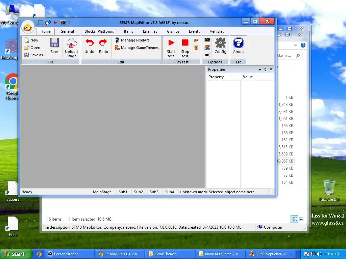Select Sub4 stage in status bar
The width and height of the screenshot is (346, 259).
170,192
